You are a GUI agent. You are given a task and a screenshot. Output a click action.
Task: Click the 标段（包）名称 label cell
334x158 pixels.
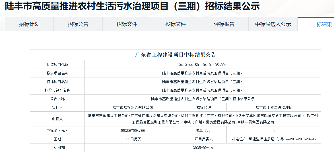click(57, 90)
